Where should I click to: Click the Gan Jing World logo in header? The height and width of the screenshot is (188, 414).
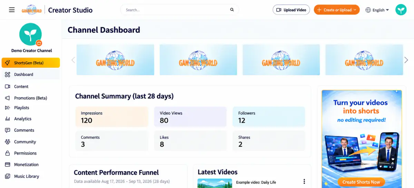click(x=32, y=10)
